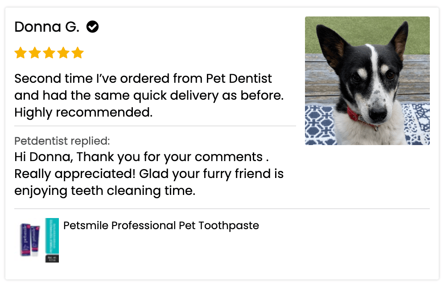
Task: Click reviewer name Donna G.
Action: [46, 27]
